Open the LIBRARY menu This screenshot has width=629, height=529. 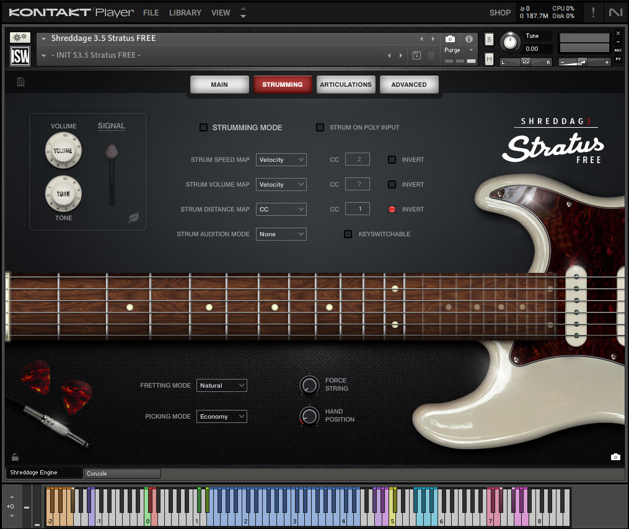click(185, 13)
